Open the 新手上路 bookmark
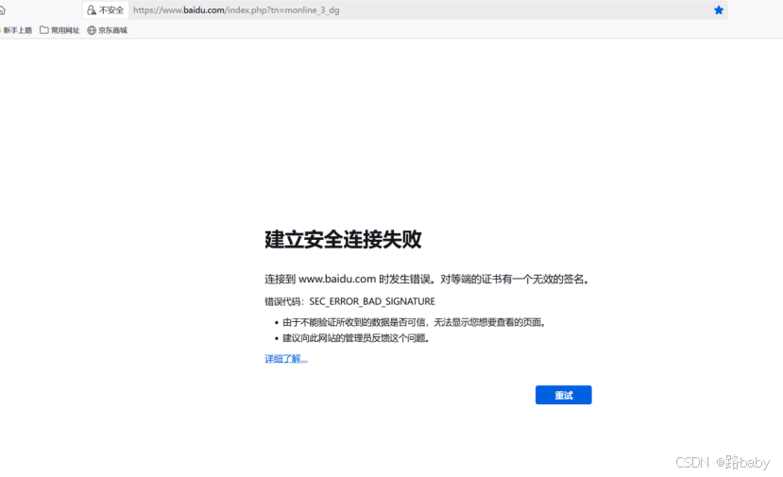 pos(17,30)
